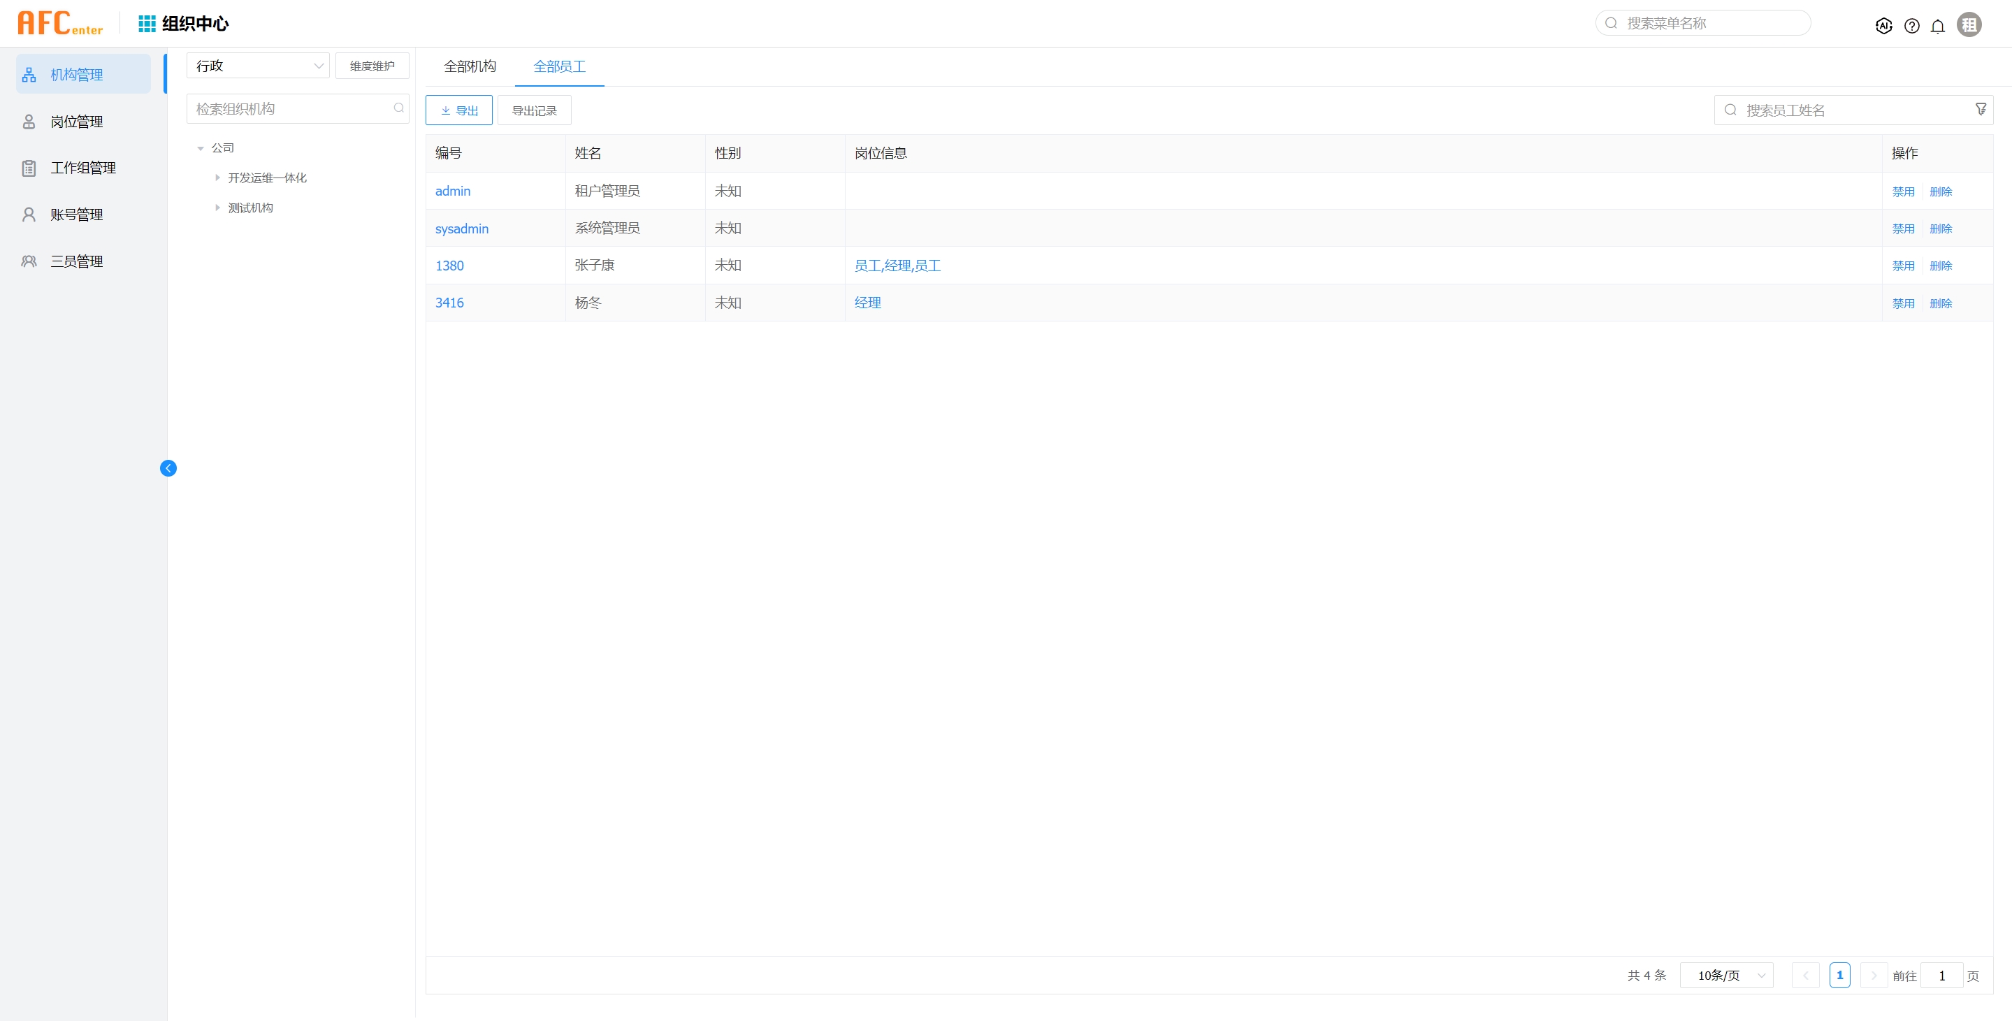Open the 行政 dimension dropdown

coord(258,66)
